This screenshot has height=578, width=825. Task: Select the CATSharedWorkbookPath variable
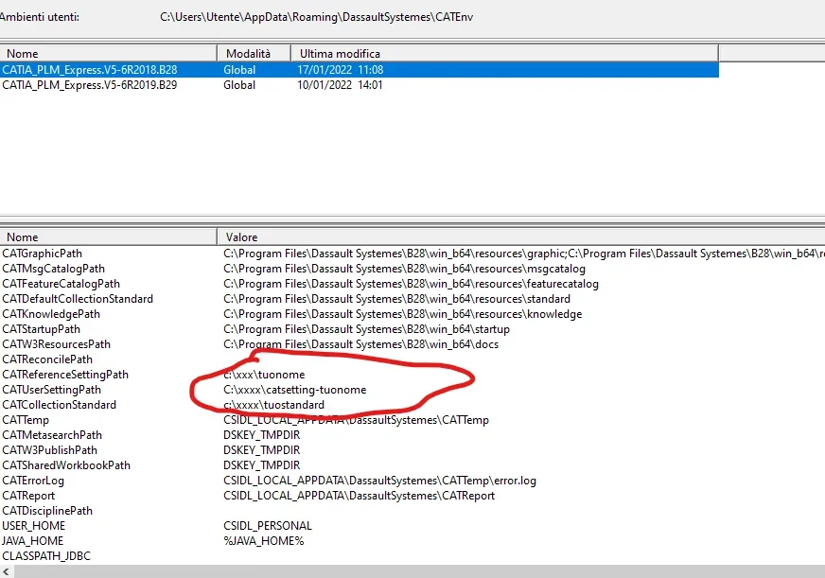pyautogui.click(x=66, y=465)
